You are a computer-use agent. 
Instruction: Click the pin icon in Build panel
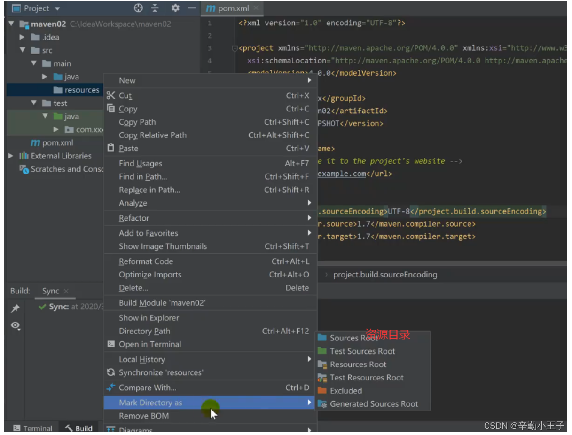(x=16, y=308)
